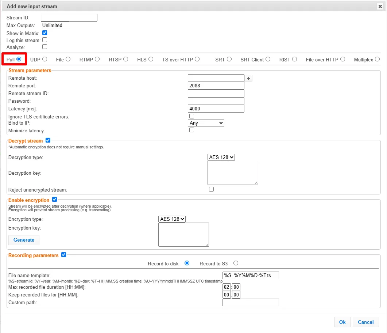This screenshot has width=387, height=333.
Task: Open the Encryption type dropdown
Action: [x=172, y=219]
